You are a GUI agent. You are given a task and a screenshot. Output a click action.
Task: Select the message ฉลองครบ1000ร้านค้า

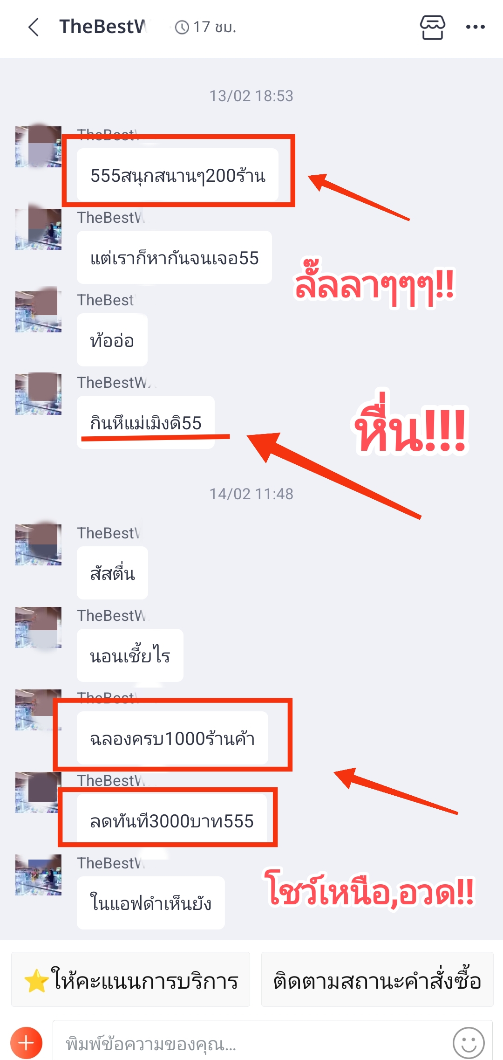tap(172, 738)
